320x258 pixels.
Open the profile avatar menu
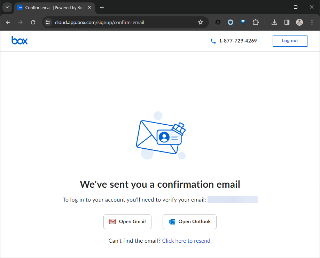(299, 22)
